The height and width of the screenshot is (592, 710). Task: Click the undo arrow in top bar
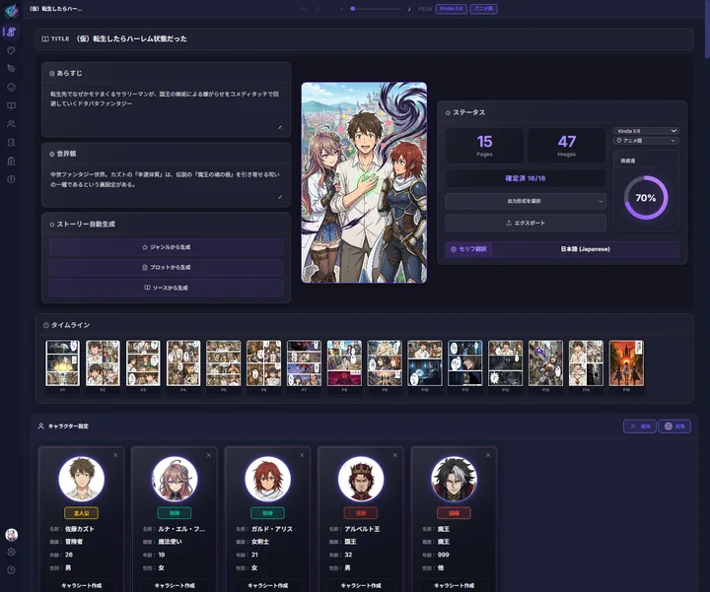(304, 9)
